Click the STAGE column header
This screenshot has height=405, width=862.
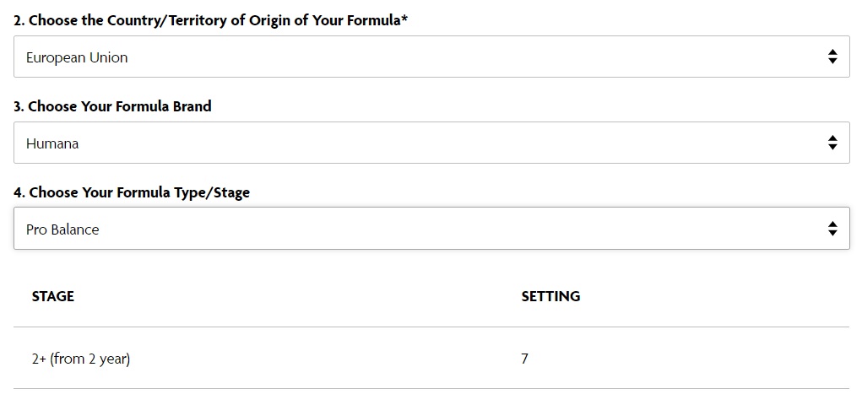53,297
